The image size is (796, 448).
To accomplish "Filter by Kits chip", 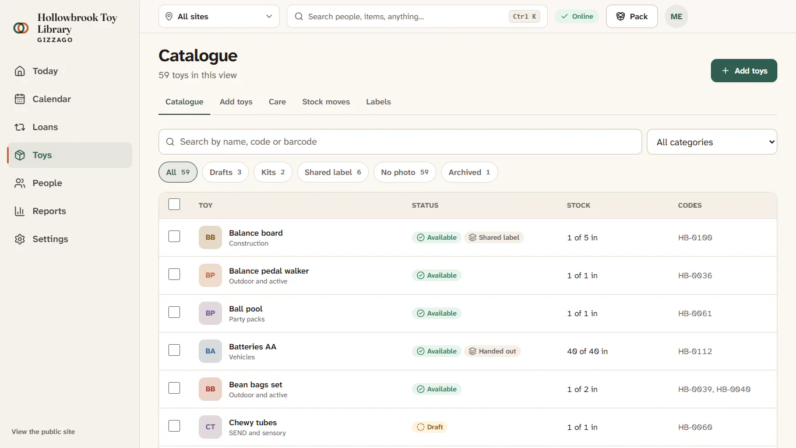I will coord(273,172).
